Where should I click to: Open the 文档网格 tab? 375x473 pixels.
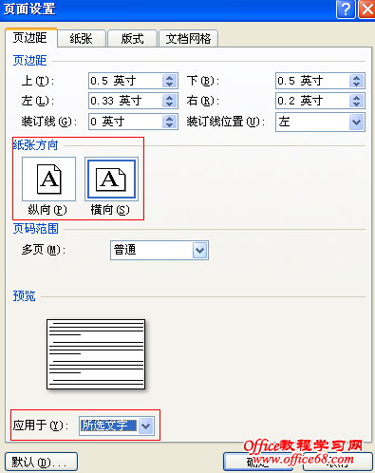[188, 39]
